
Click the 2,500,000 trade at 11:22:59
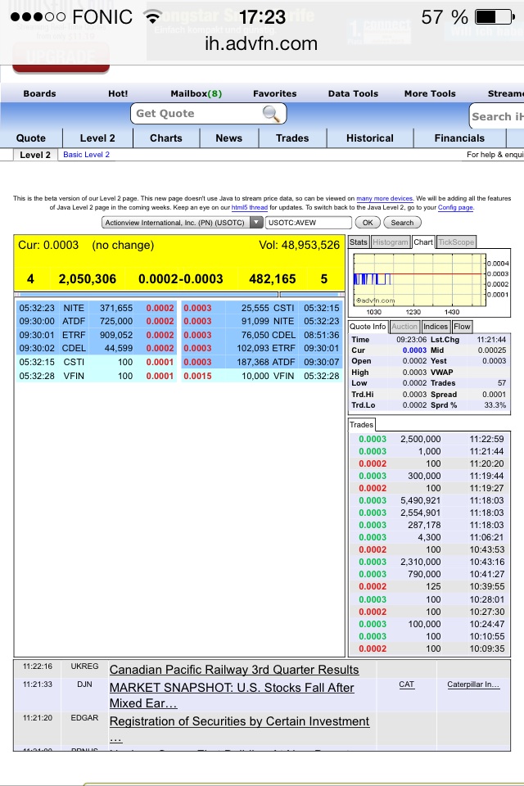pyautogui.click(x=430, y=439)
